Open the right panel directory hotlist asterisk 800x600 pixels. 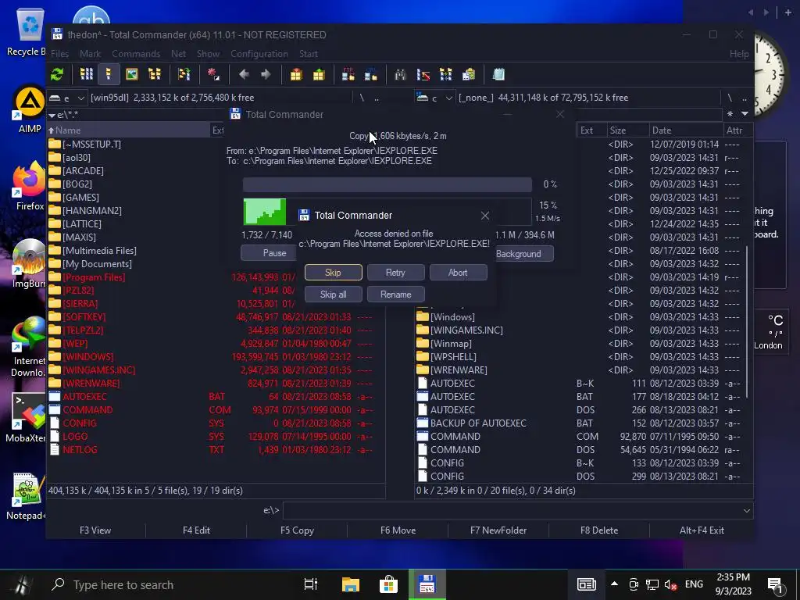click(730, 114)
